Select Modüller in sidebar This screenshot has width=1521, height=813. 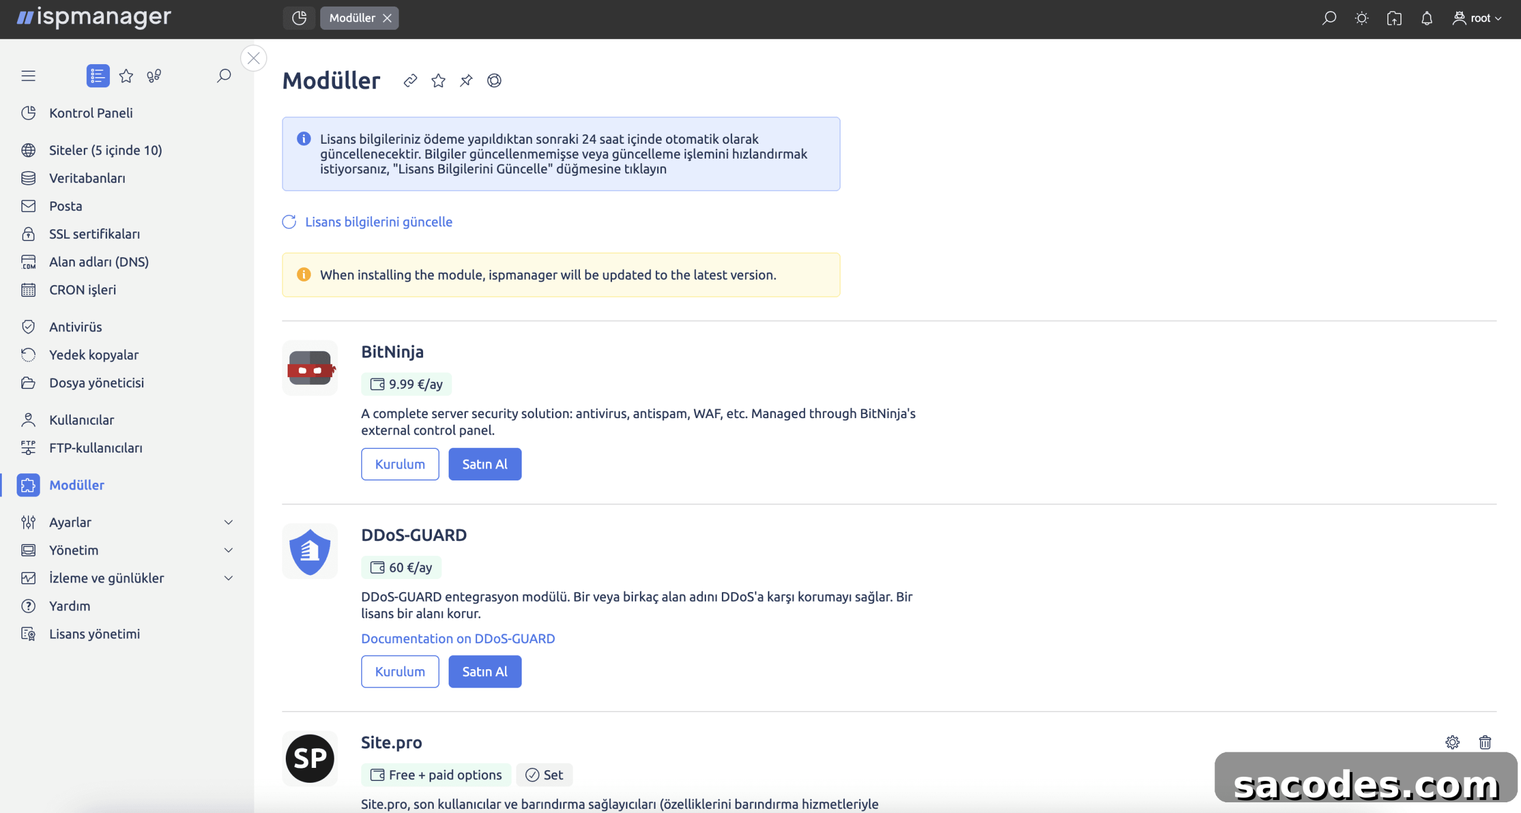pyautogui.click(x=77, y=485)
